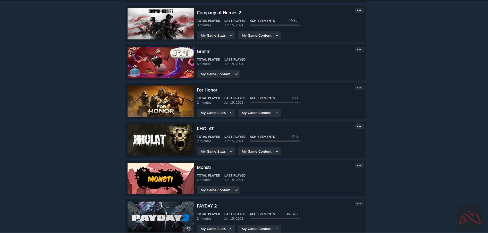This screenshot has height=233, width=488.
Task: Open the three-dot menu for Grimm
Action: tap(359, 49)
